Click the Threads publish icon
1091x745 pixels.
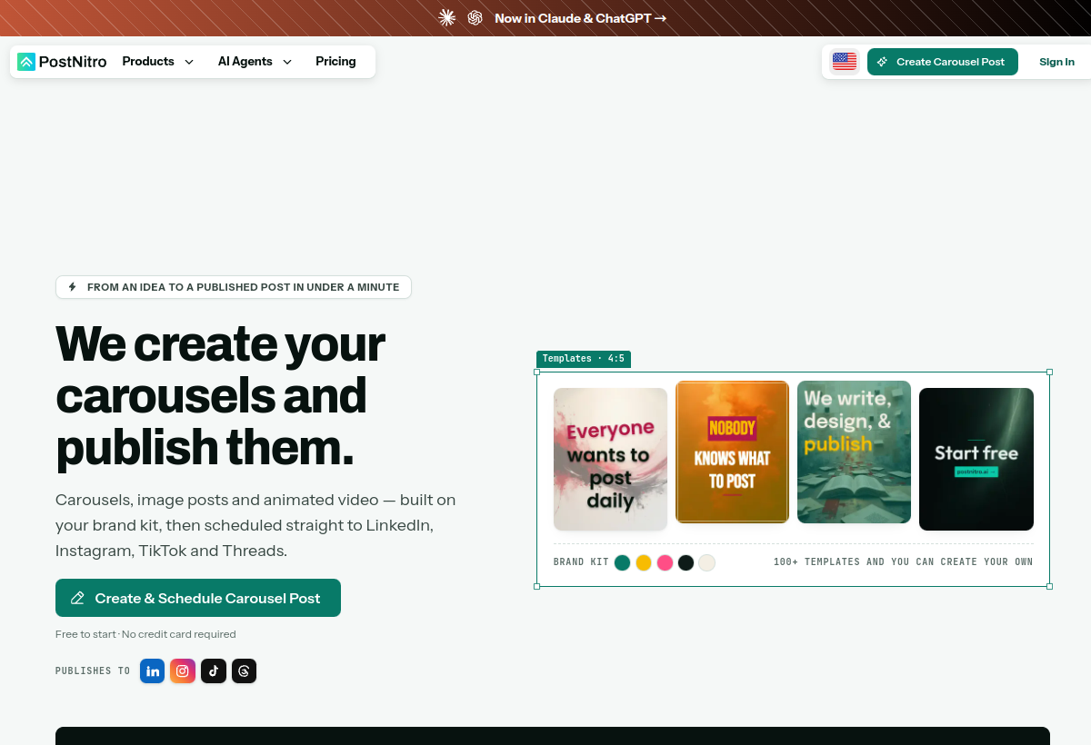click(244, 671)
